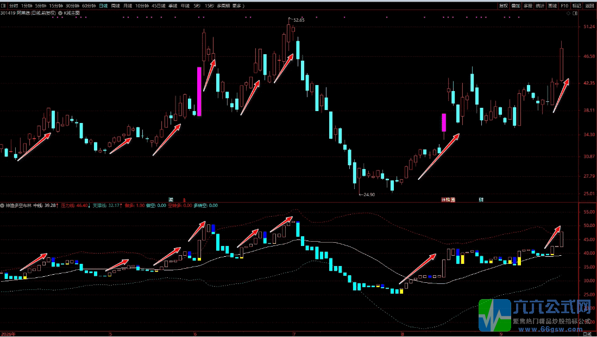Switch to 周线 weekly chart
Viewport: 597px width, 337px height.
(x=115, y=6)
